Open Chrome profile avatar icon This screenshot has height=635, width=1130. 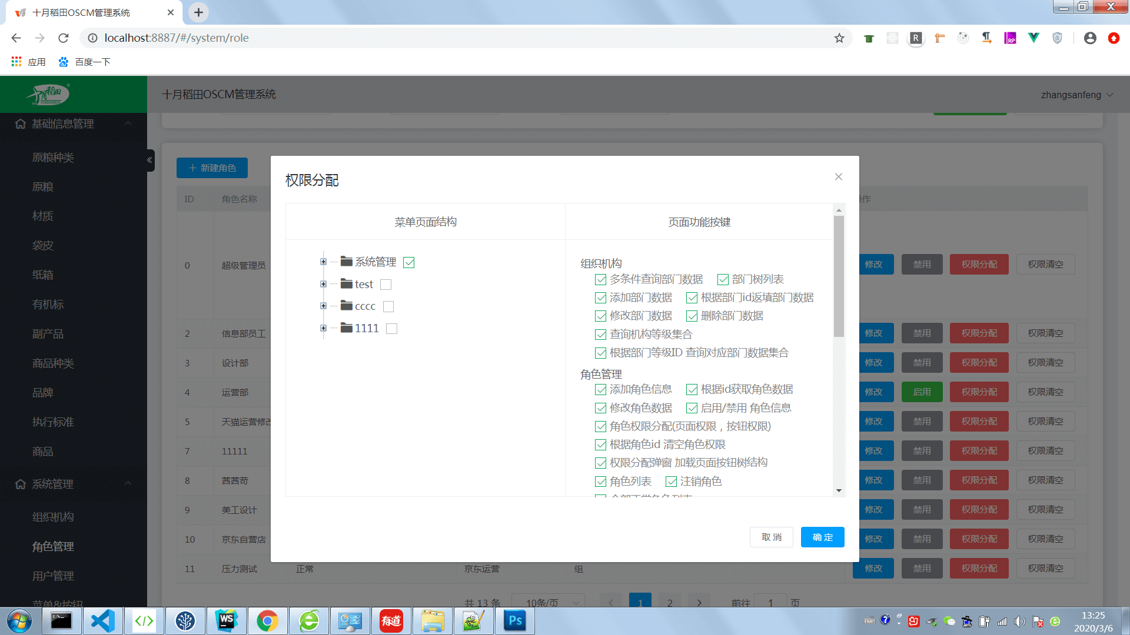1090,38
